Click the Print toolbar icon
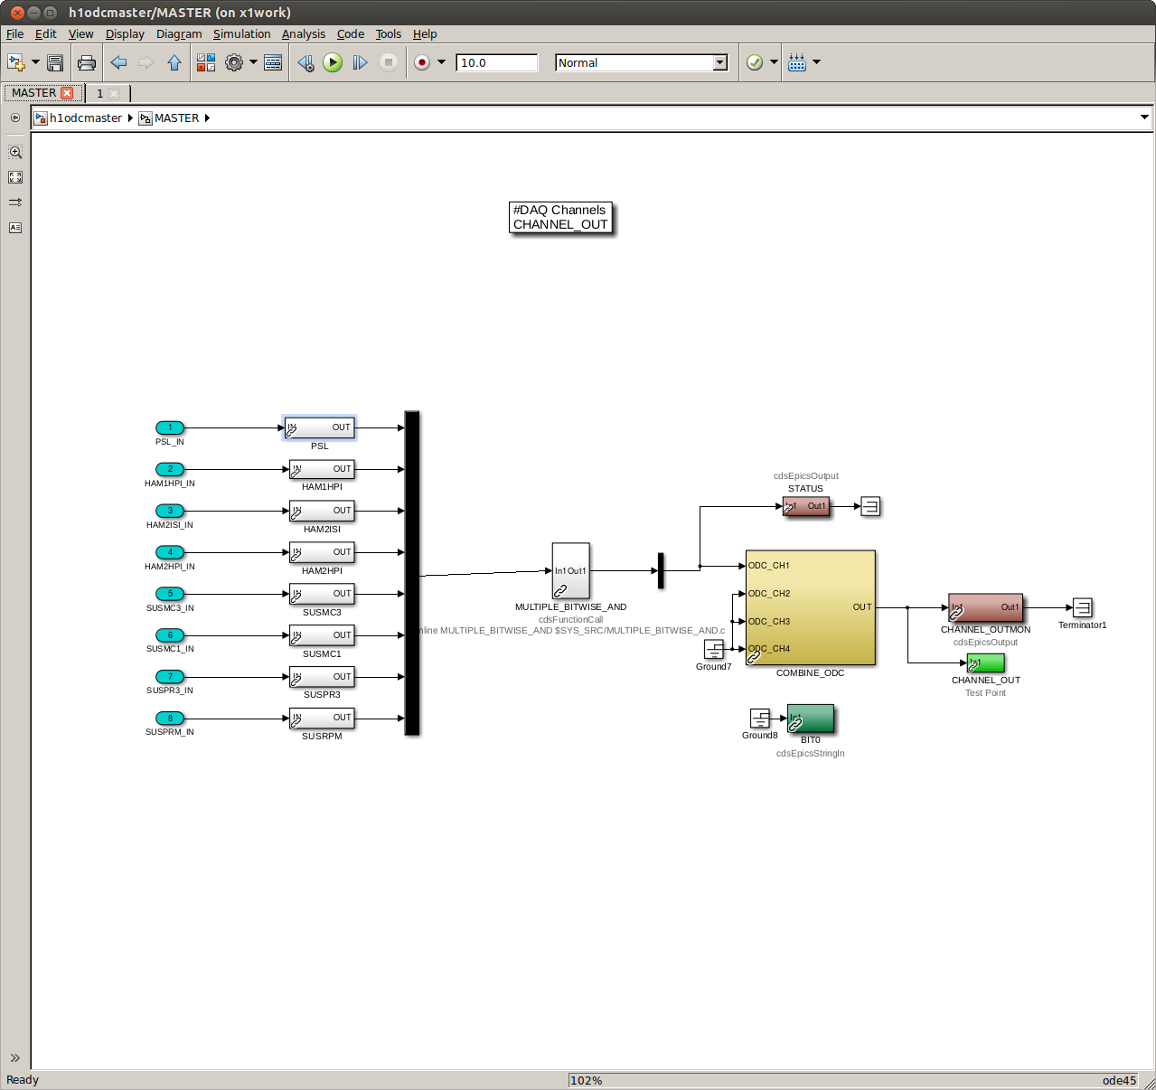 (87, 62)
